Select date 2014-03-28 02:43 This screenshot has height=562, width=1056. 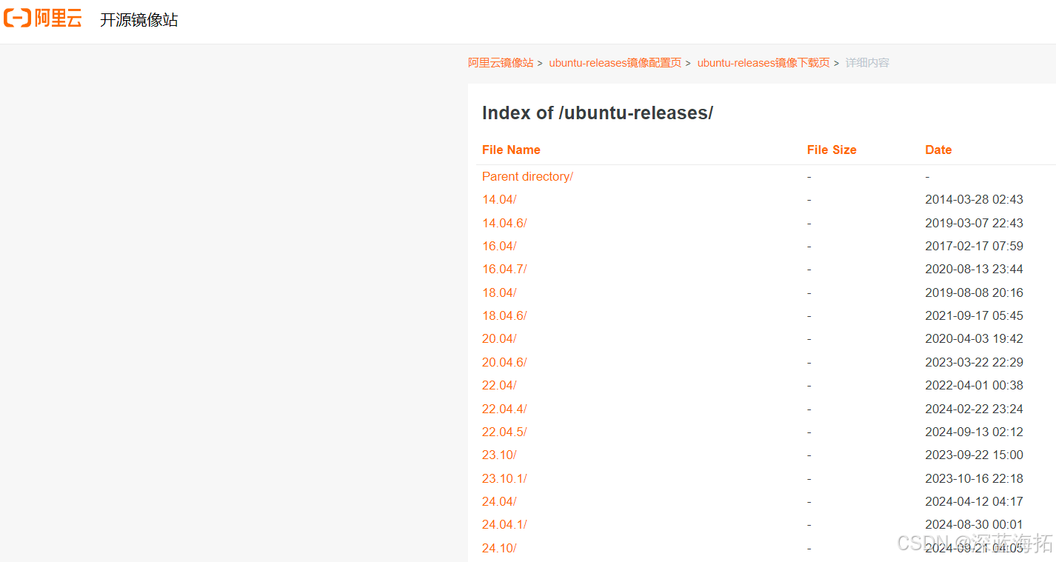[x=974, y=199]
